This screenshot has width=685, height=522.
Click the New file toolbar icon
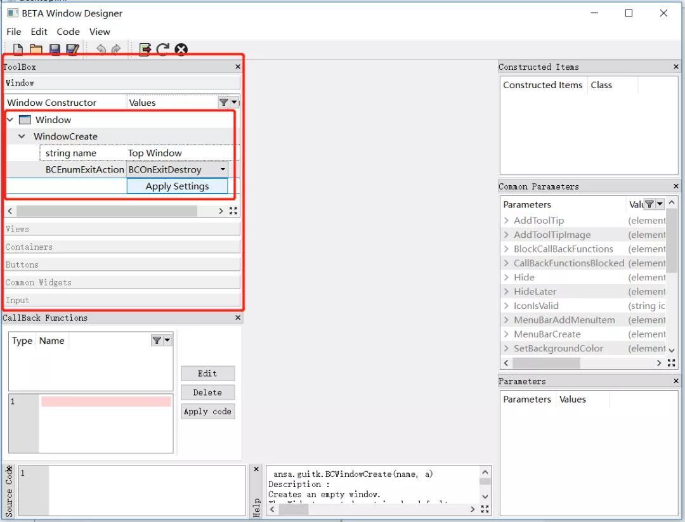(18, 49)
